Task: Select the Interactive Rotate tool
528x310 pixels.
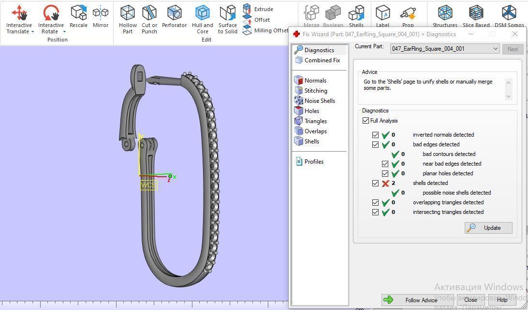Action: (x=51, y=19)
